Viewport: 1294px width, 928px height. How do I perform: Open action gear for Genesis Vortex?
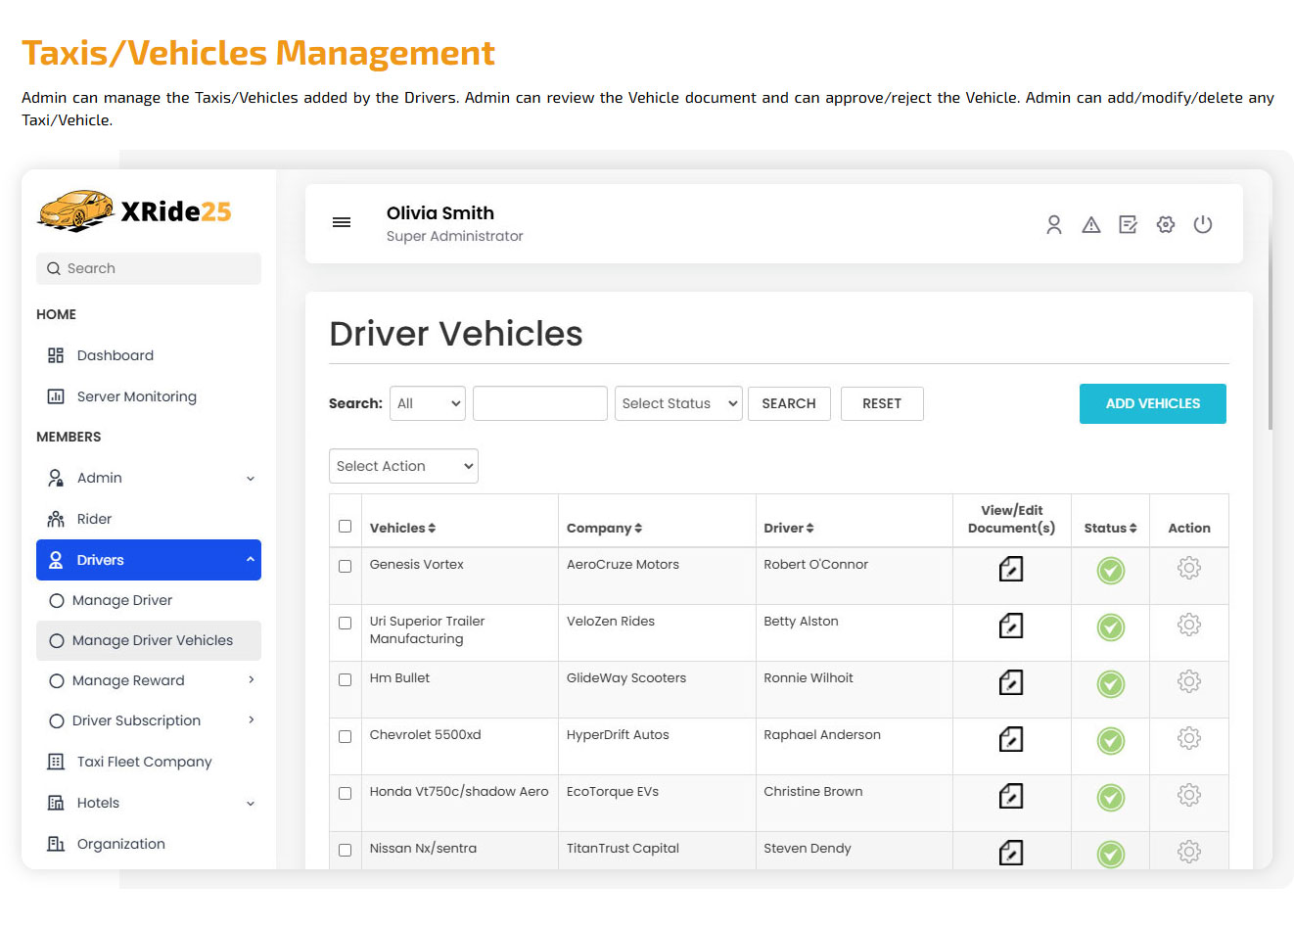1189,568
